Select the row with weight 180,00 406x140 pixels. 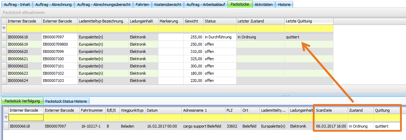point(193,73)
